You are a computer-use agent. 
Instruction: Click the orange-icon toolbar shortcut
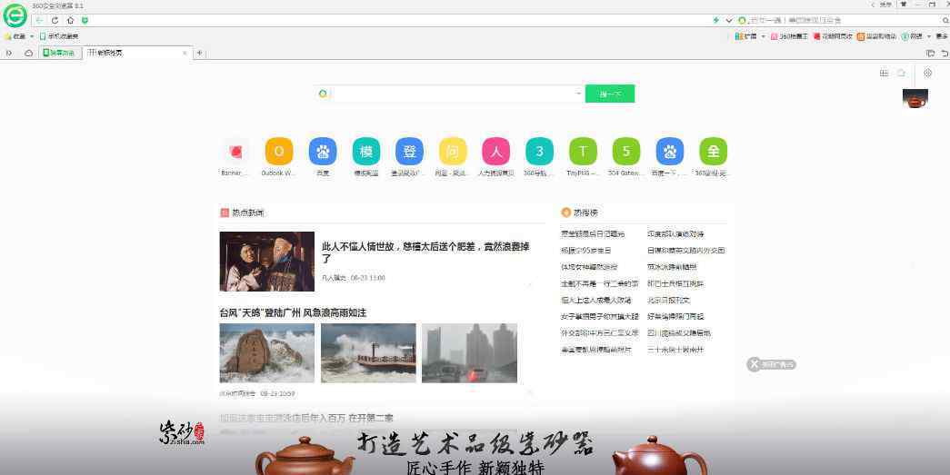point(876,36)
